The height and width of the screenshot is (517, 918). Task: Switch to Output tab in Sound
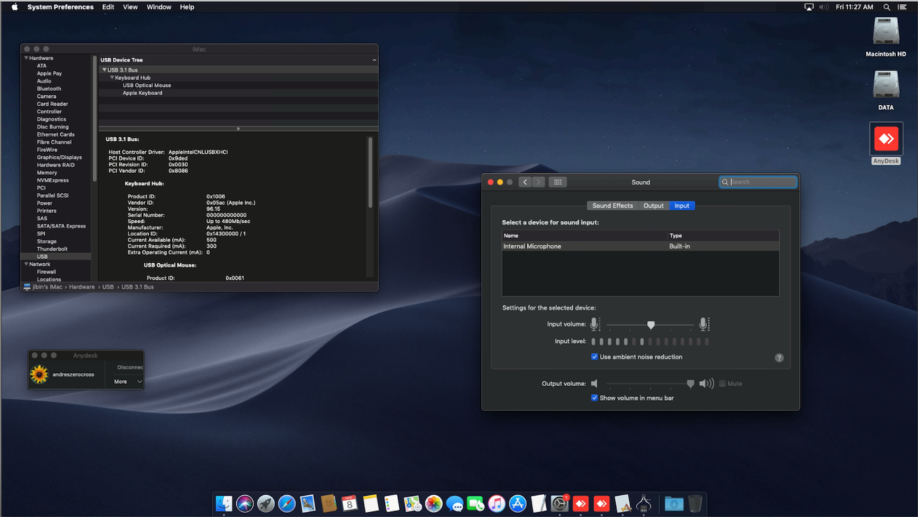[653, 206]
